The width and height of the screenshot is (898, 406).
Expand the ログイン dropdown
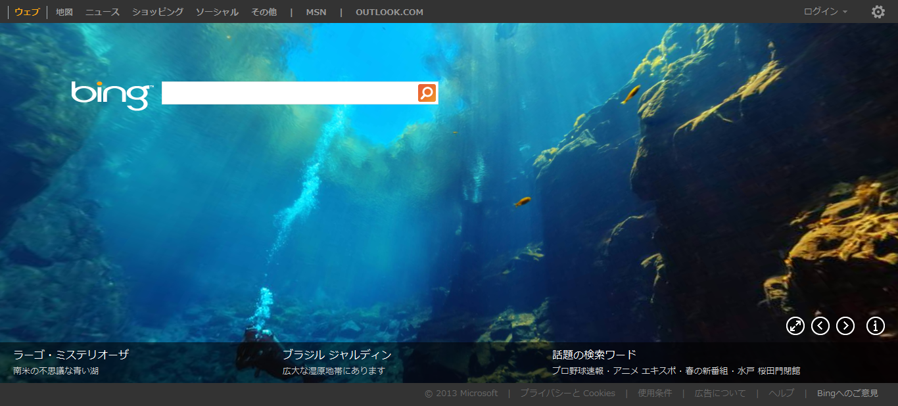[x=825, y=12]
